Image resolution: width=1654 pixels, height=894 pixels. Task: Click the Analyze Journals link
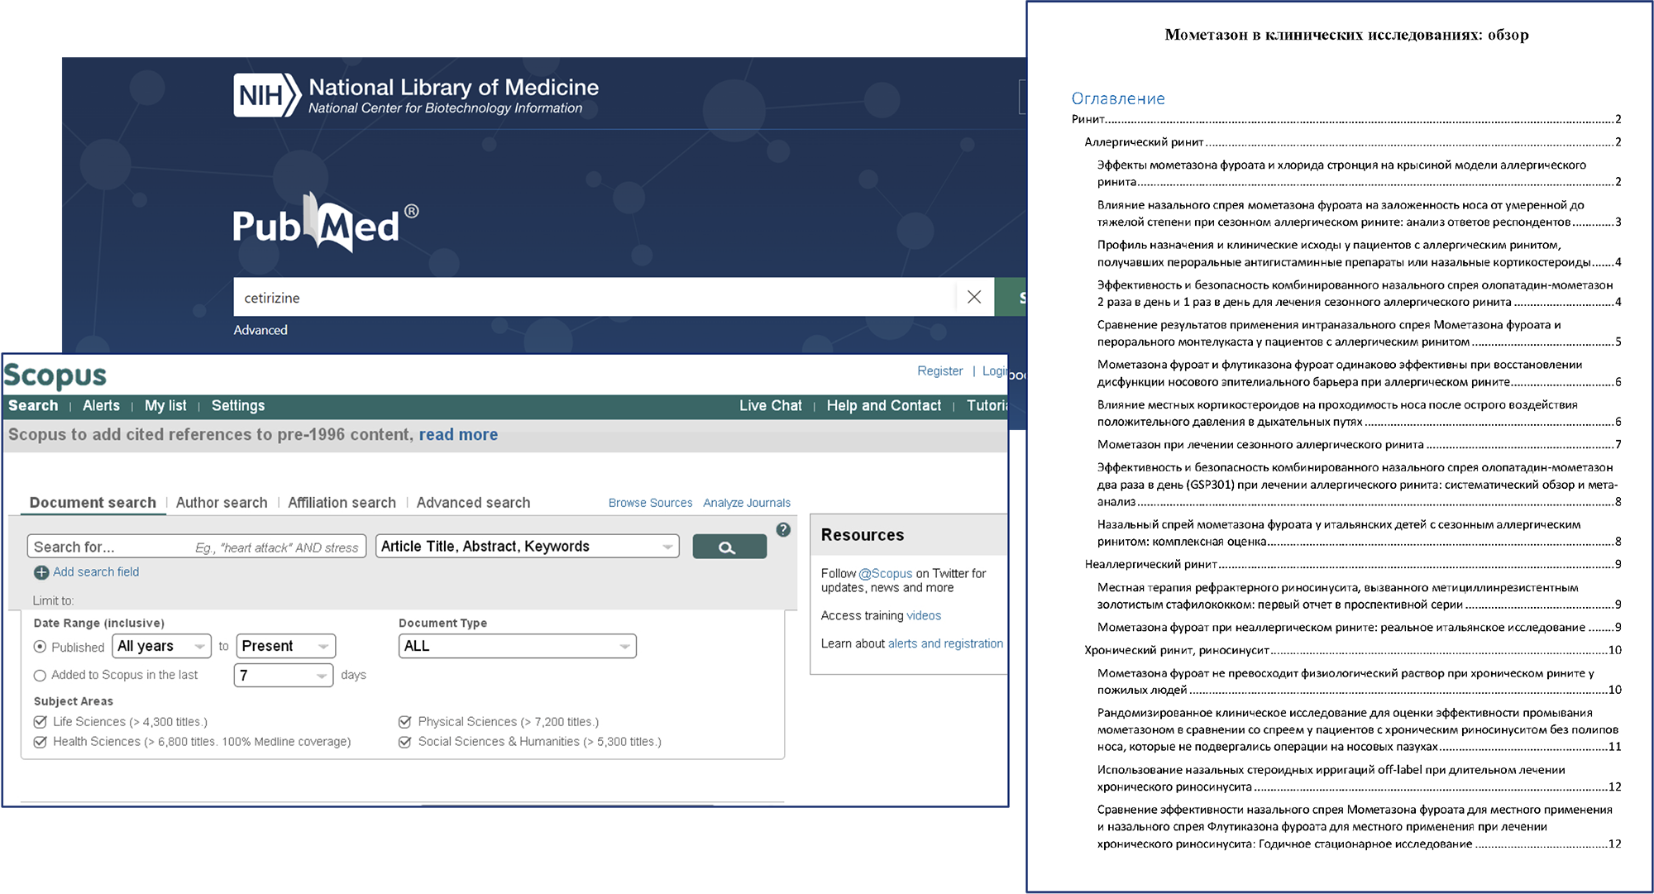[747, 503]
